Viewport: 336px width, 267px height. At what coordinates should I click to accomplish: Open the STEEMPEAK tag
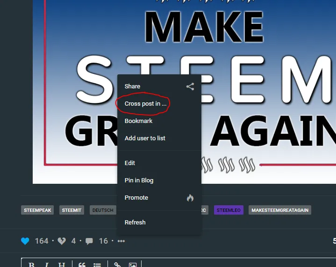click(37, 210)
